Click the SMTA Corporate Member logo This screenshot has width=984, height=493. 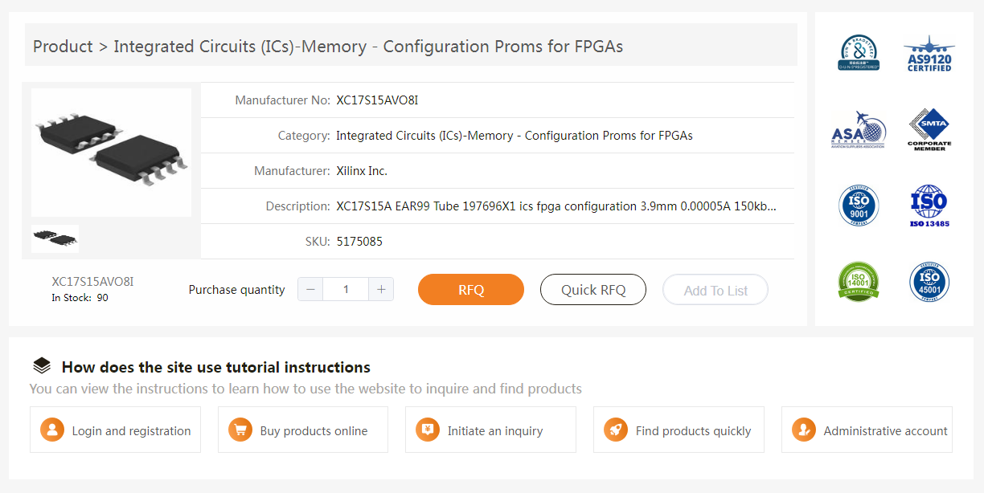pyautogui.click(x=929, y=129)
